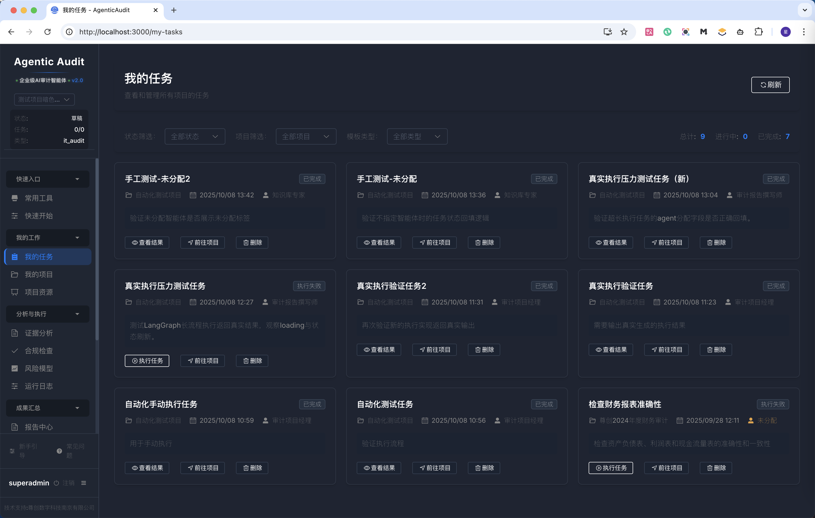This screenshot has height=518, width=815.
Task: Open the 全部类型 template type dropdown
Action: click(417, 136)
